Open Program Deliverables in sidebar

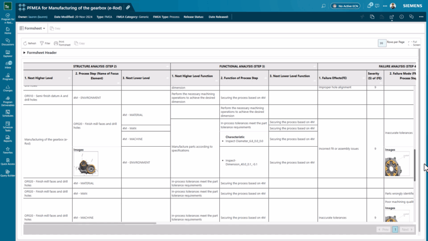click(8, 101)
